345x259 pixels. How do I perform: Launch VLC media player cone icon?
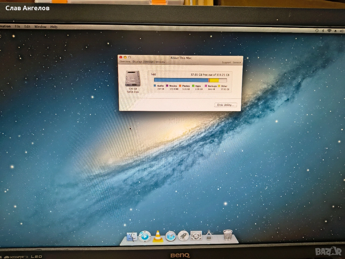(158, 236)
